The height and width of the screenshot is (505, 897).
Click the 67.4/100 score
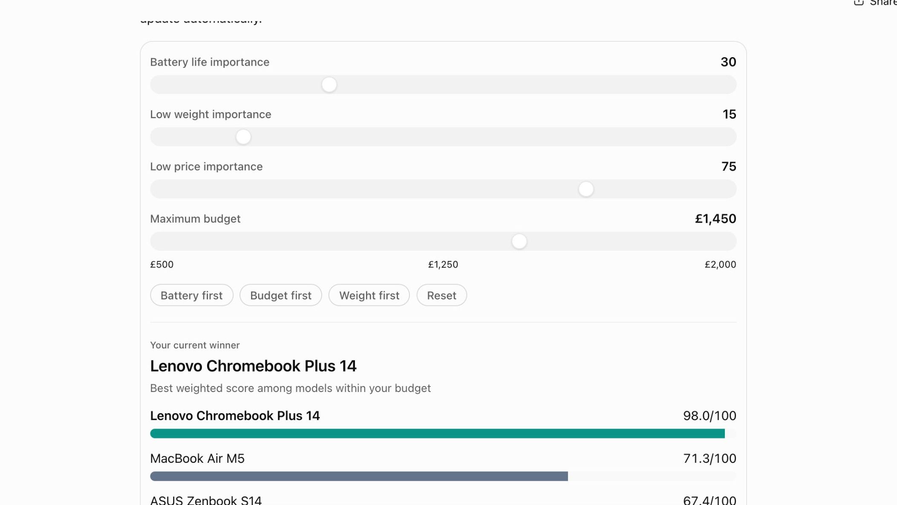coord(710,500)
